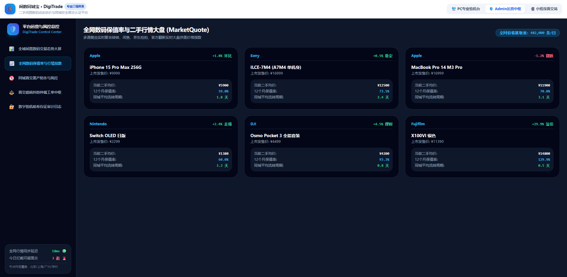Image resolution: width=567 pixels, height=277 pixels.
Task: Click the 全网数码保值率与二手行情大盘 (MarketQuote) heading
Action: click(146, 30)
